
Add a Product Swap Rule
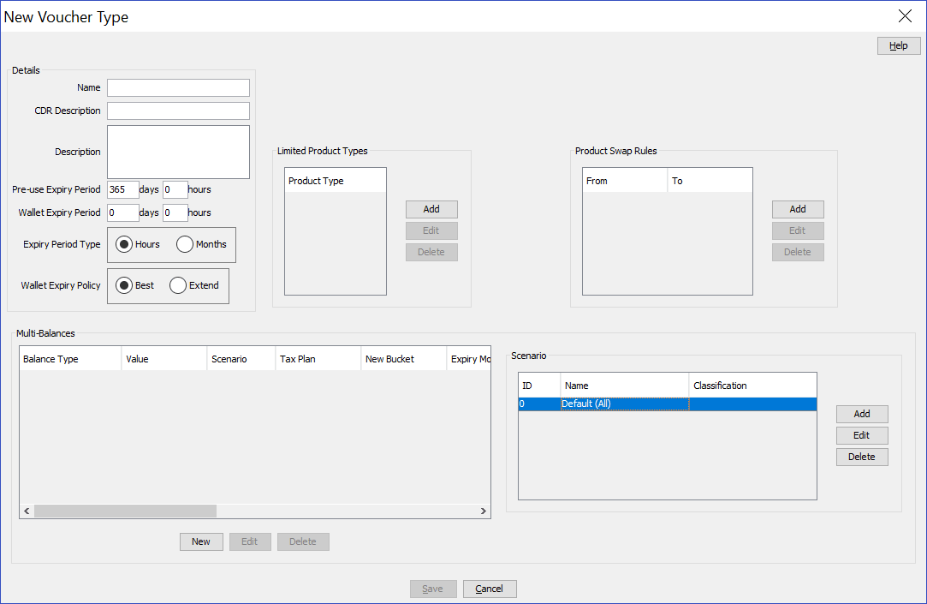pyautogui.click(x=798, y=209)
